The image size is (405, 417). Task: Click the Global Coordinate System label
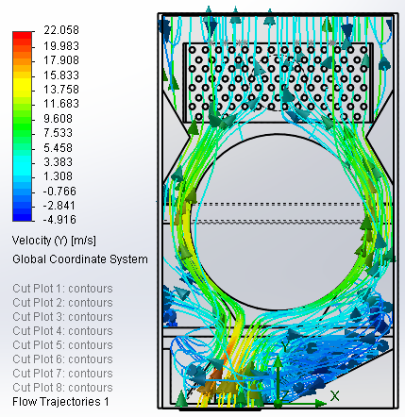pos(80,259)
